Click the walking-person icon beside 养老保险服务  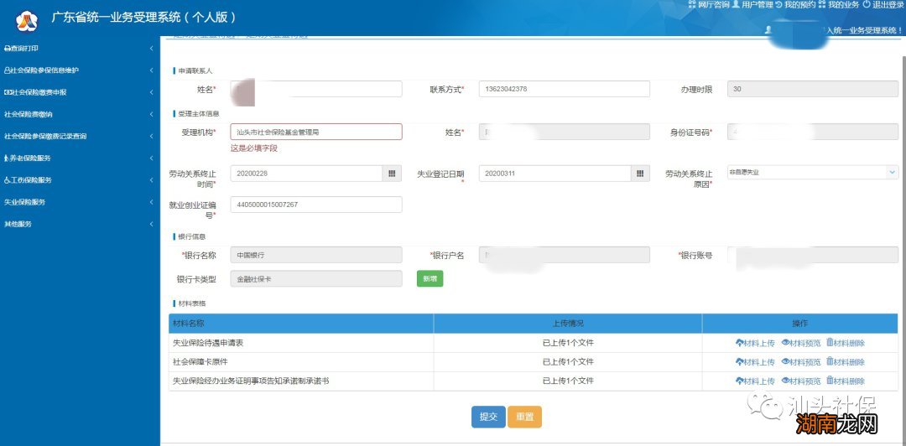[x=7, y=158]
